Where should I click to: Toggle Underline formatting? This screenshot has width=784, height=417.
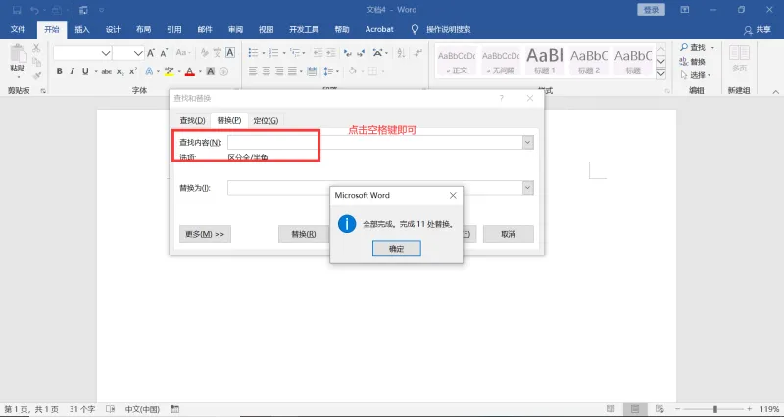pos(85,71)
